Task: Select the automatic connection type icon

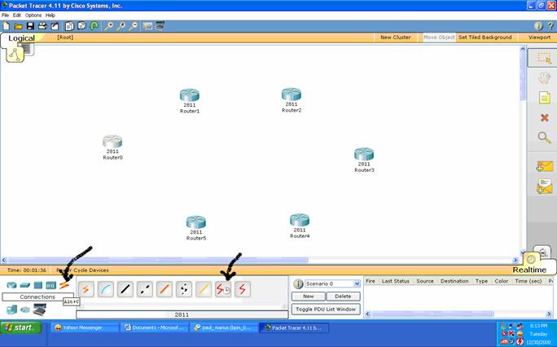Action: tap(86, 289)
